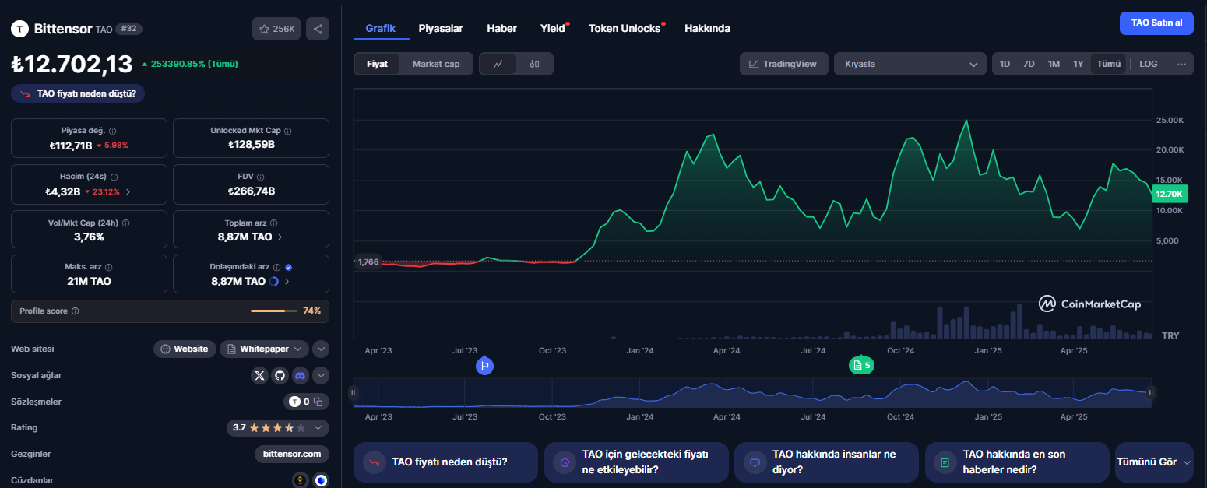This screenshot has height=488, width=1207.
Task: Click the TAO Satın al button
Action: pyautogui.click(x=1156, y=23)
